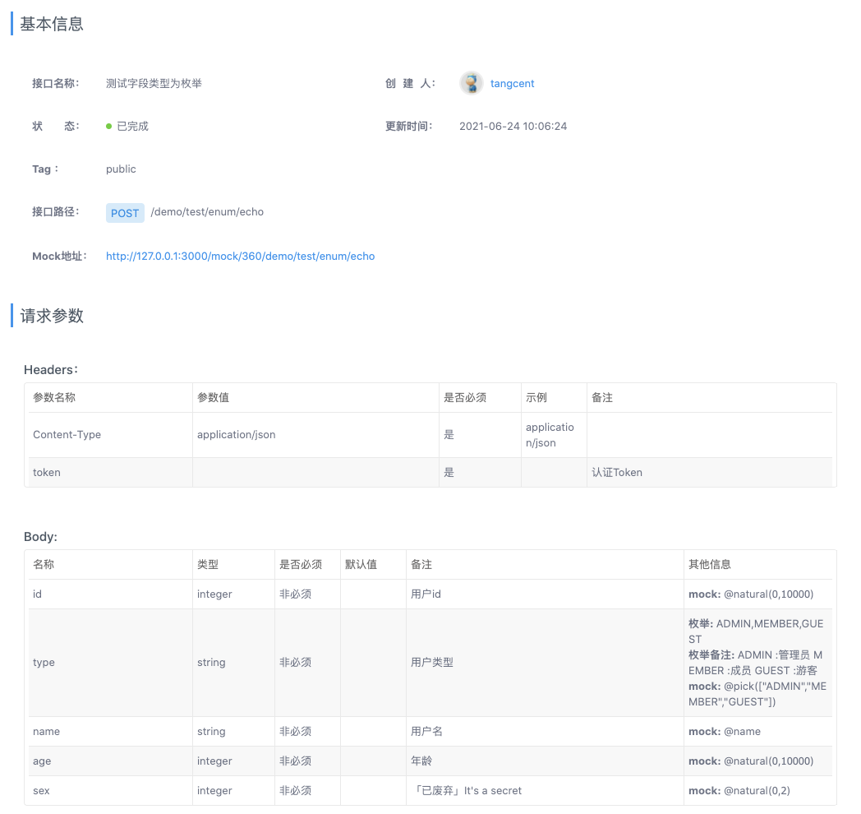This screenshot has width=861, height=814.
Task: Click the 请求参数 section marker bar
Action: [x=11, y=316]
